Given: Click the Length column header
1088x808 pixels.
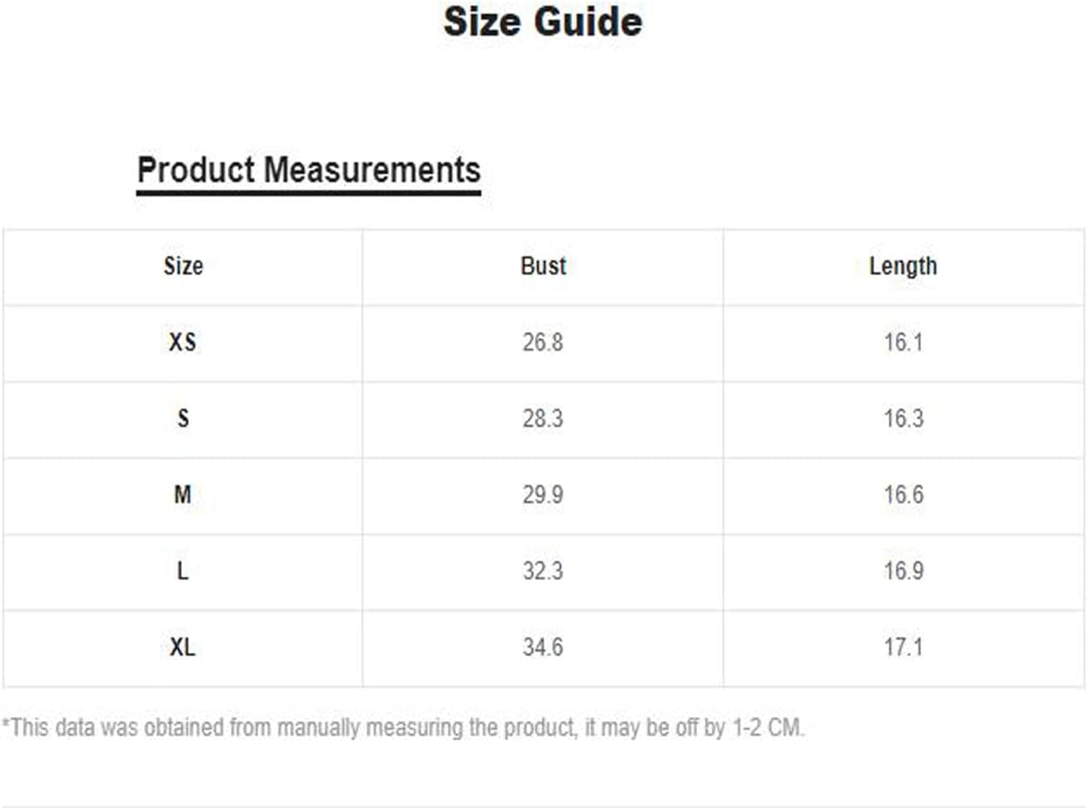Looking at the screenshot, I should click(x=903, y=266).
